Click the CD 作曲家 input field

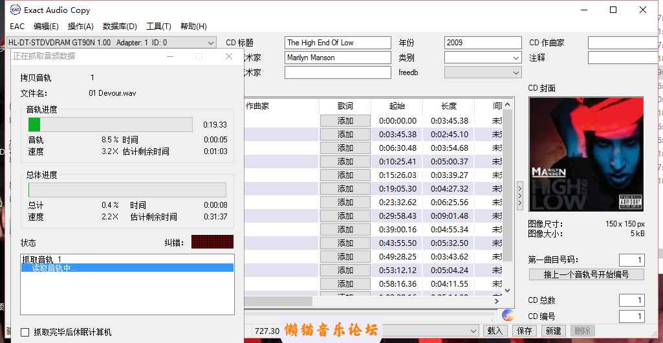622,42
